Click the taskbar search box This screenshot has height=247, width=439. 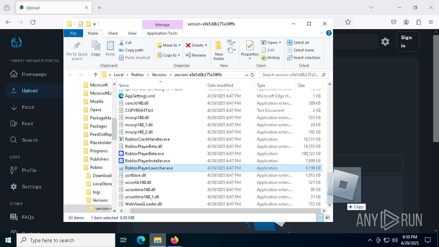click(66, 240)
